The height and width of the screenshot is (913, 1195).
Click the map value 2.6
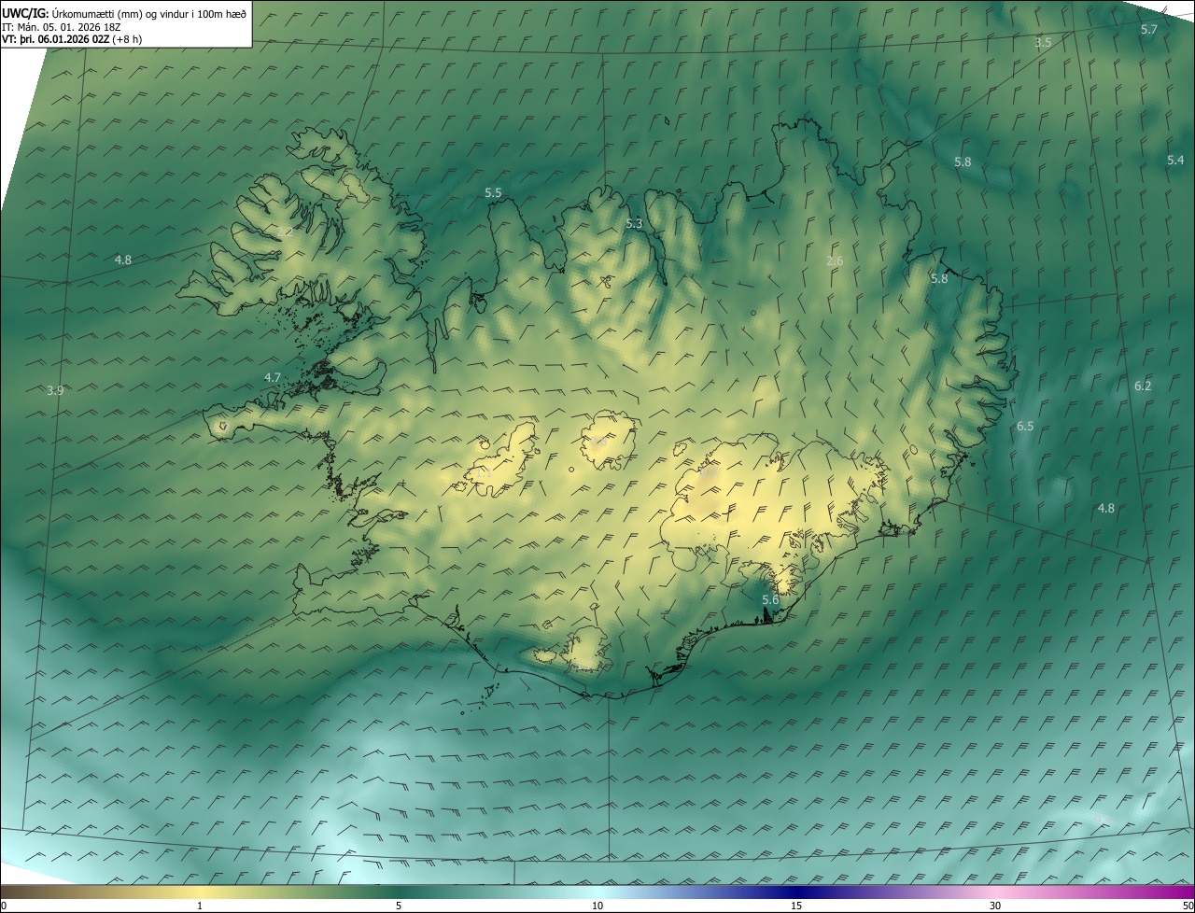pyautogui.click(x=835, y=261)
